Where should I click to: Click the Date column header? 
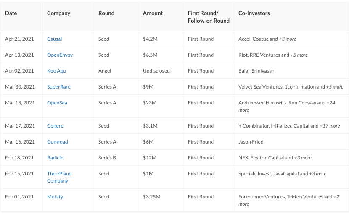point(11,13)
